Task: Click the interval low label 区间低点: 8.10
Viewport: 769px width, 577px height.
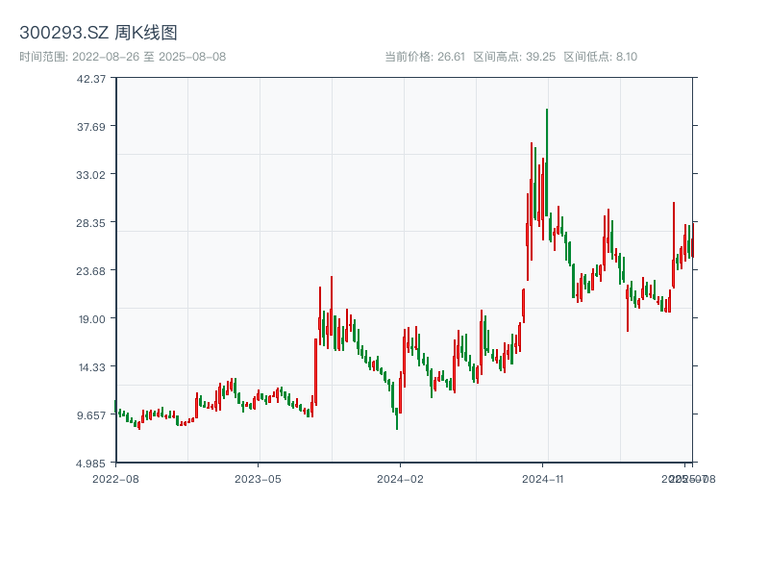Action: tap(600, 57)
